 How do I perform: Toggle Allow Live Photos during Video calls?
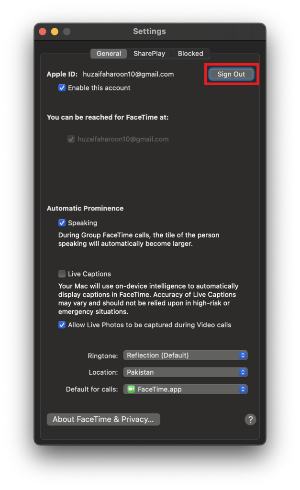coord(62,325)
